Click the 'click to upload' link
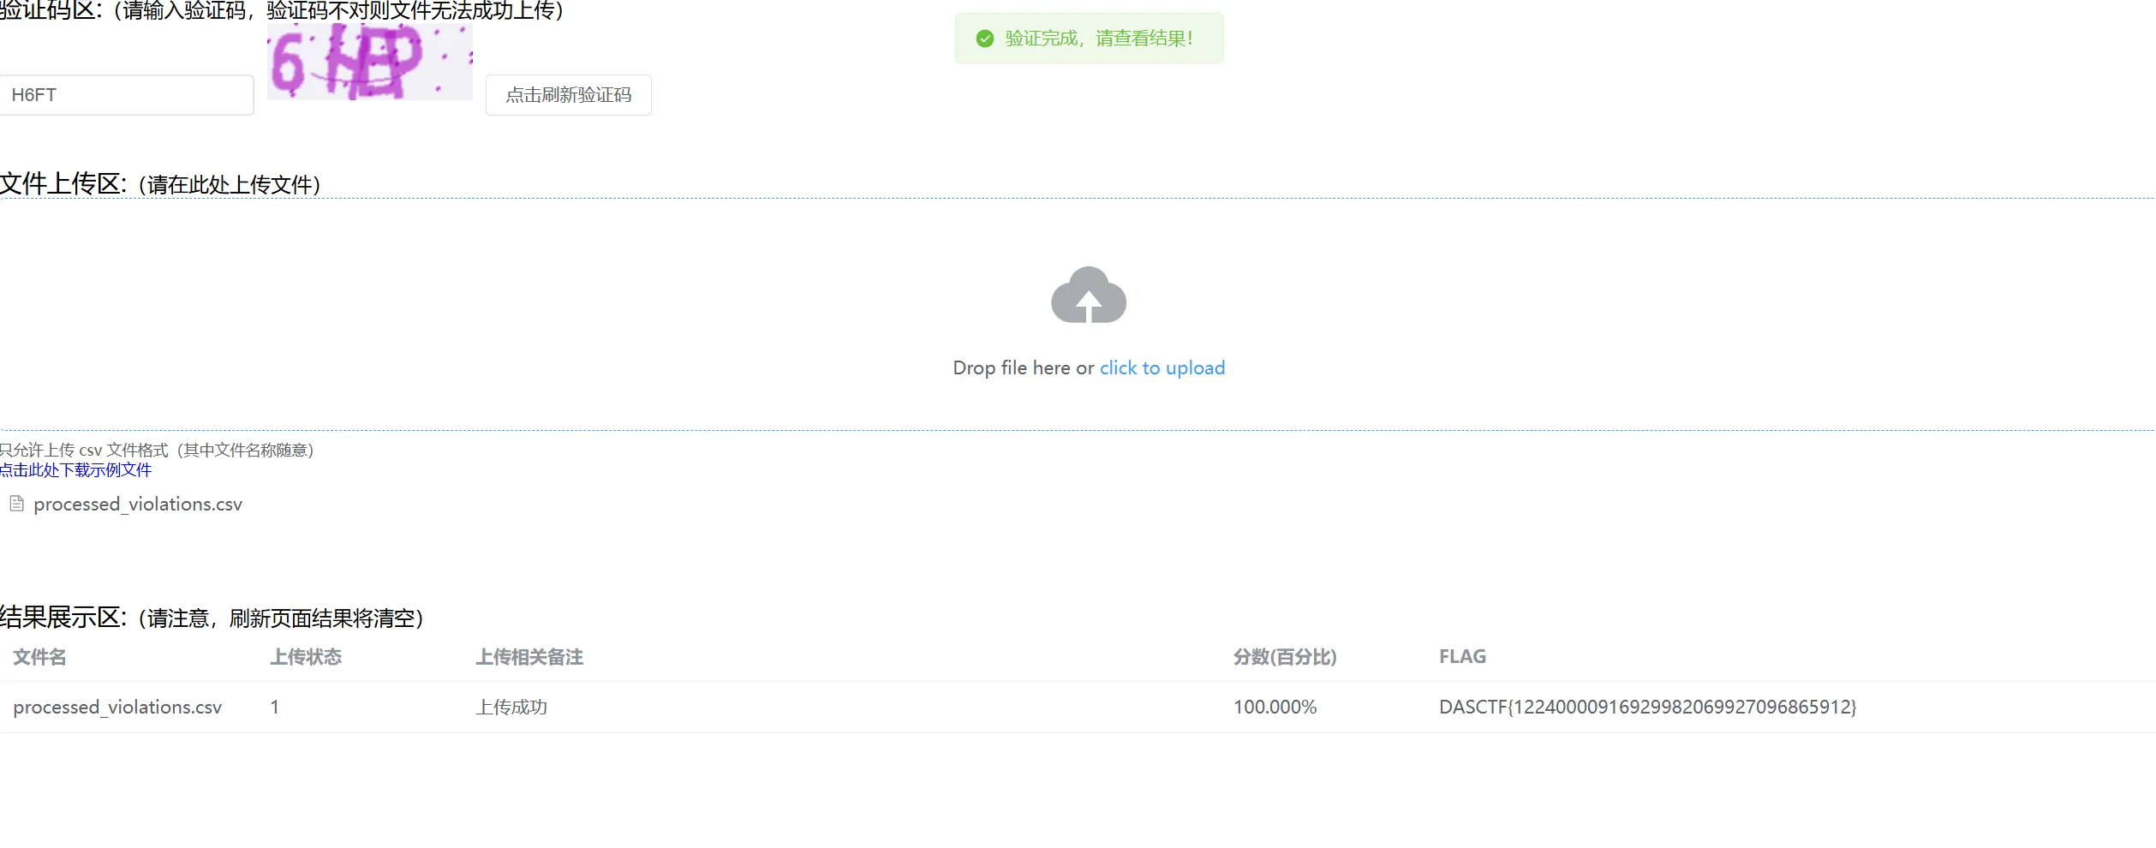Image resolution: width=2156 pixels, height=848 pixels. (x=1162, y=367)
